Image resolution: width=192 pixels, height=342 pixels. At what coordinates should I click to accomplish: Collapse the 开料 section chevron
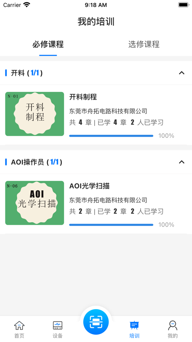[x=182, y=73]
